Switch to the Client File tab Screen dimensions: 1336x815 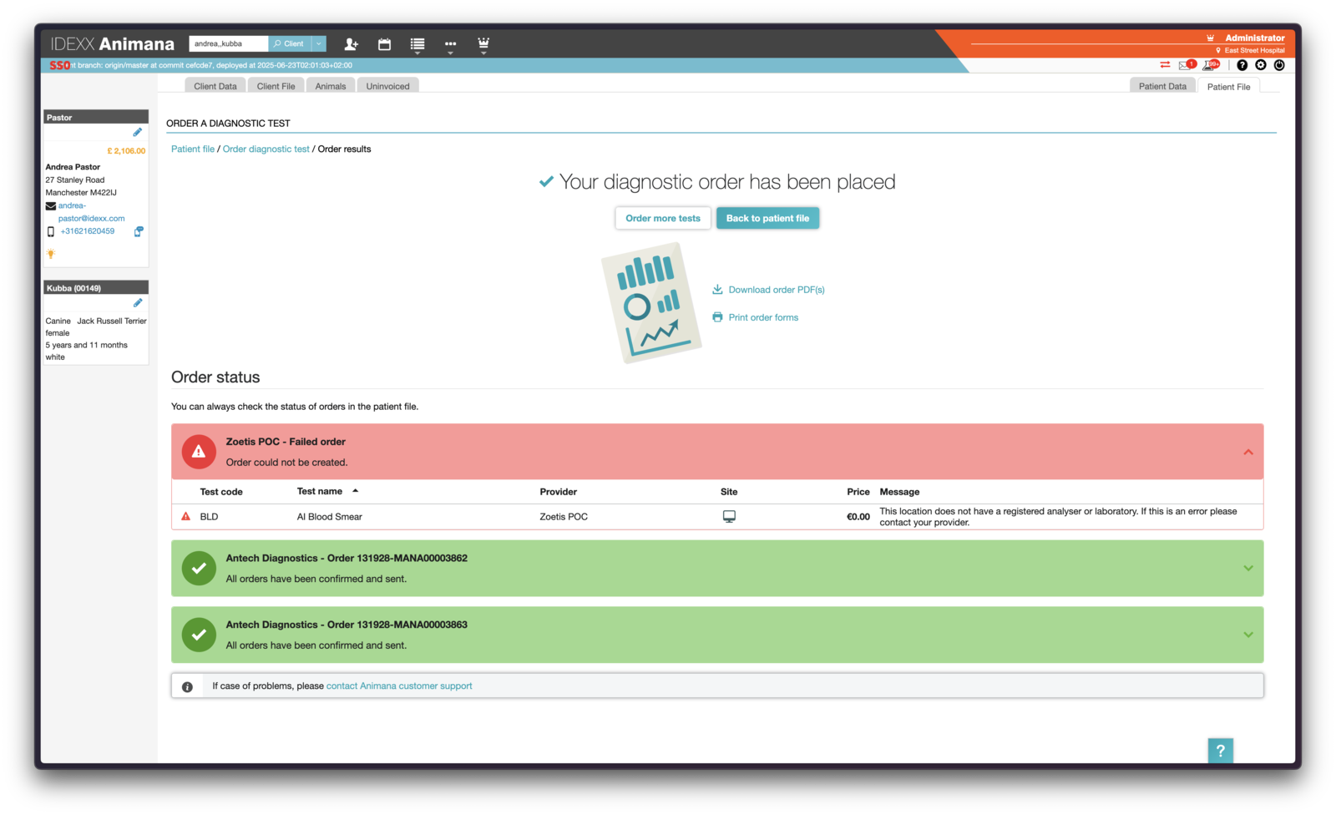(x=276, y=86)
